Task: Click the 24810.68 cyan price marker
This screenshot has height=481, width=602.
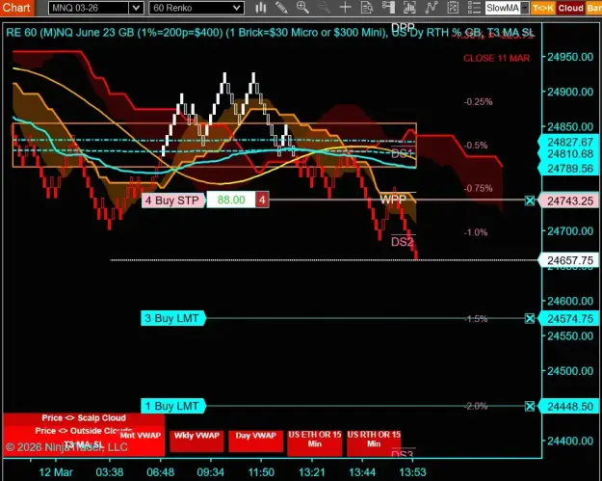Action: (x=570, y=154)
